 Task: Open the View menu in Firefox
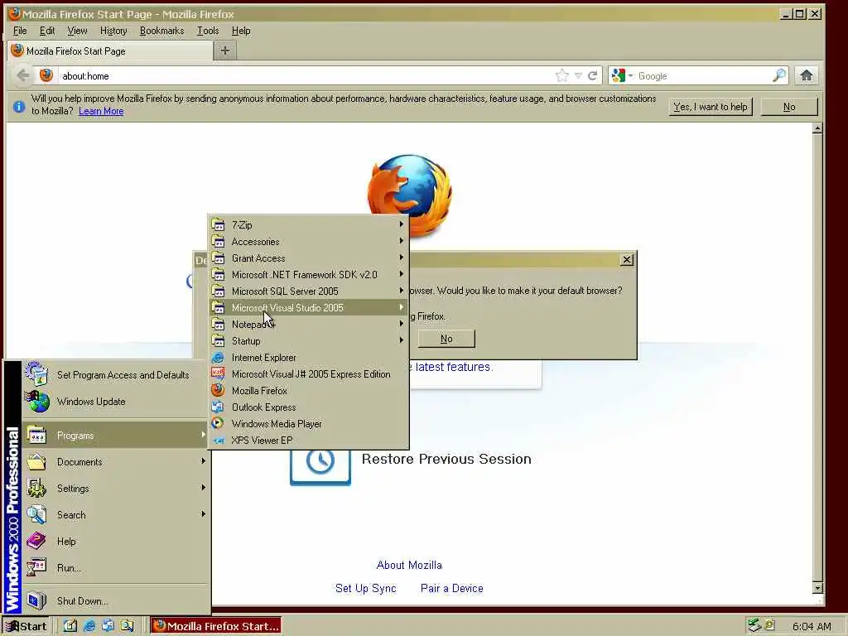pos(77,31)
